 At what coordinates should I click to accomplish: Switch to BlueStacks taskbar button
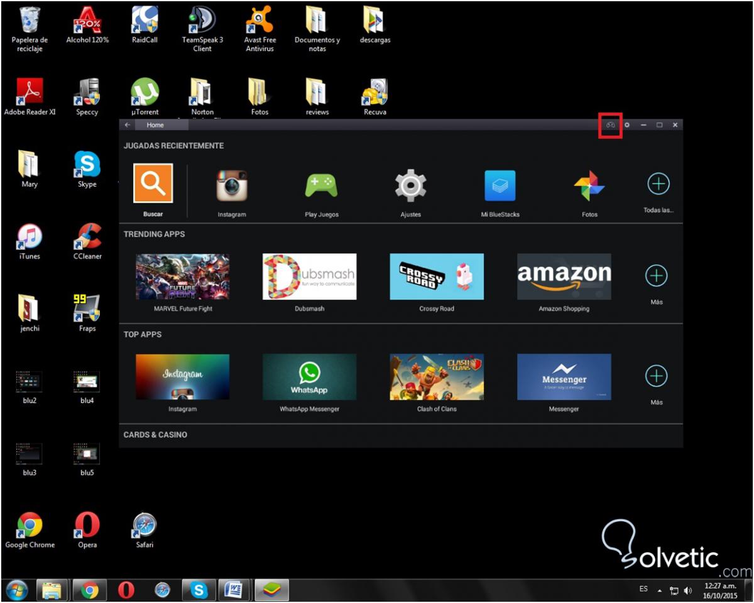[x=271, y=590]
